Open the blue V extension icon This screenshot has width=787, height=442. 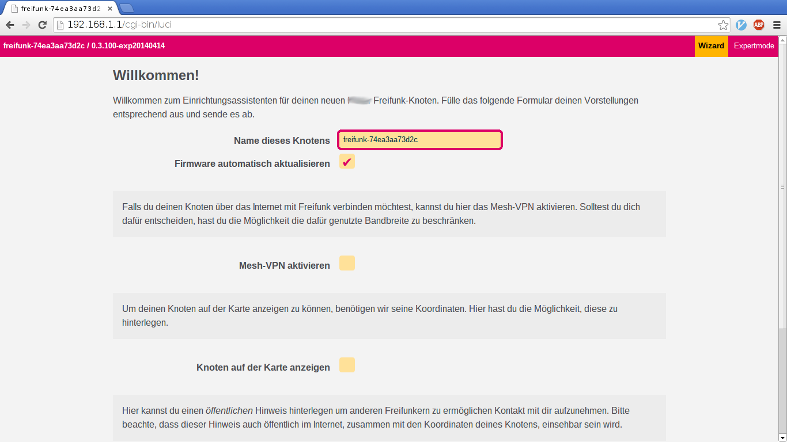click(x=741, y=25)
